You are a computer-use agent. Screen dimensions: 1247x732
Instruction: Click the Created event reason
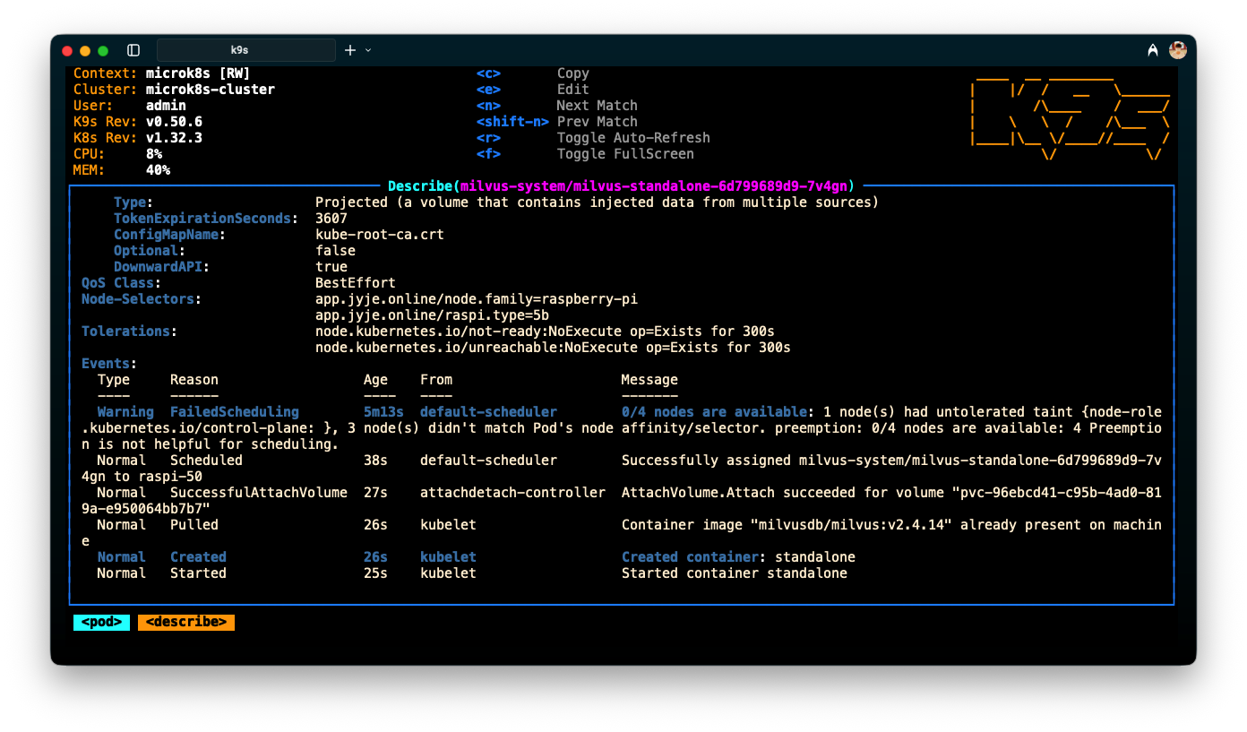(198, 557)
